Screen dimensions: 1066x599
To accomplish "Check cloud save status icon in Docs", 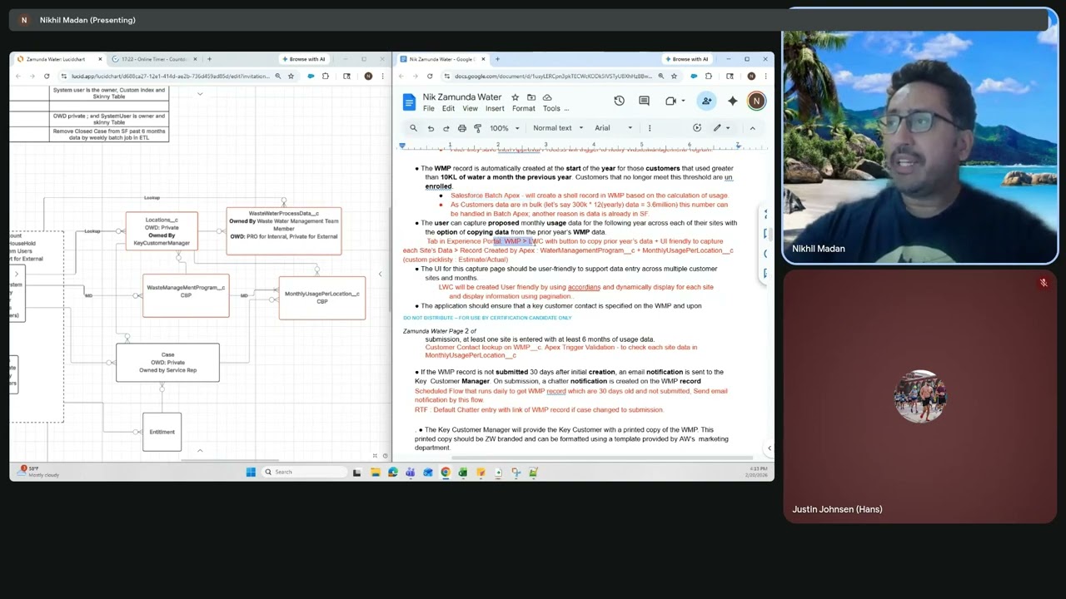I will (546, 97).
